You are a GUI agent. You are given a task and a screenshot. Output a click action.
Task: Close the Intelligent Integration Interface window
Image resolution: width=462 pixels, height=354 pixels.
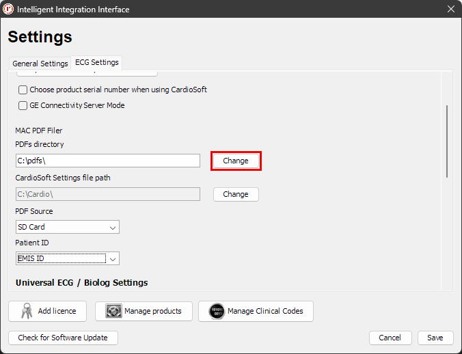point(451,9)
